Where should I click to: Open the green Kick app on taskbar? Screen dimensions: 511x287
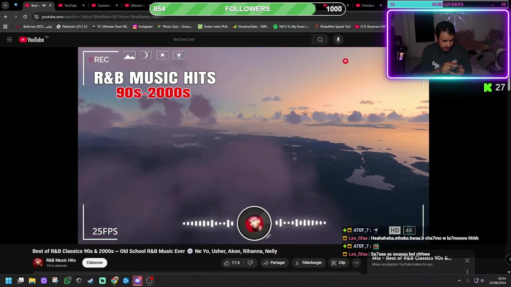103,281
